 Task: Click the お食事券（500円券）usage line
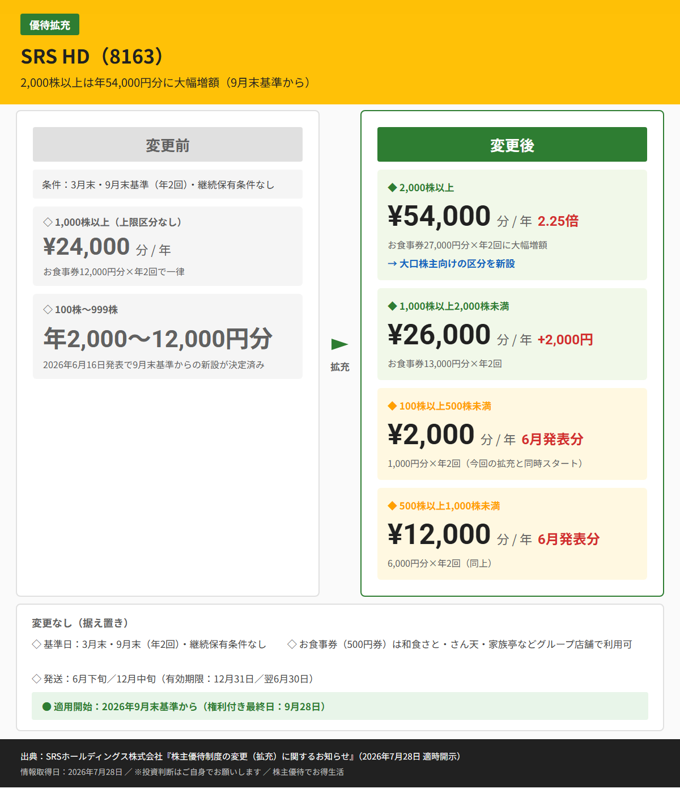point(460,644)
